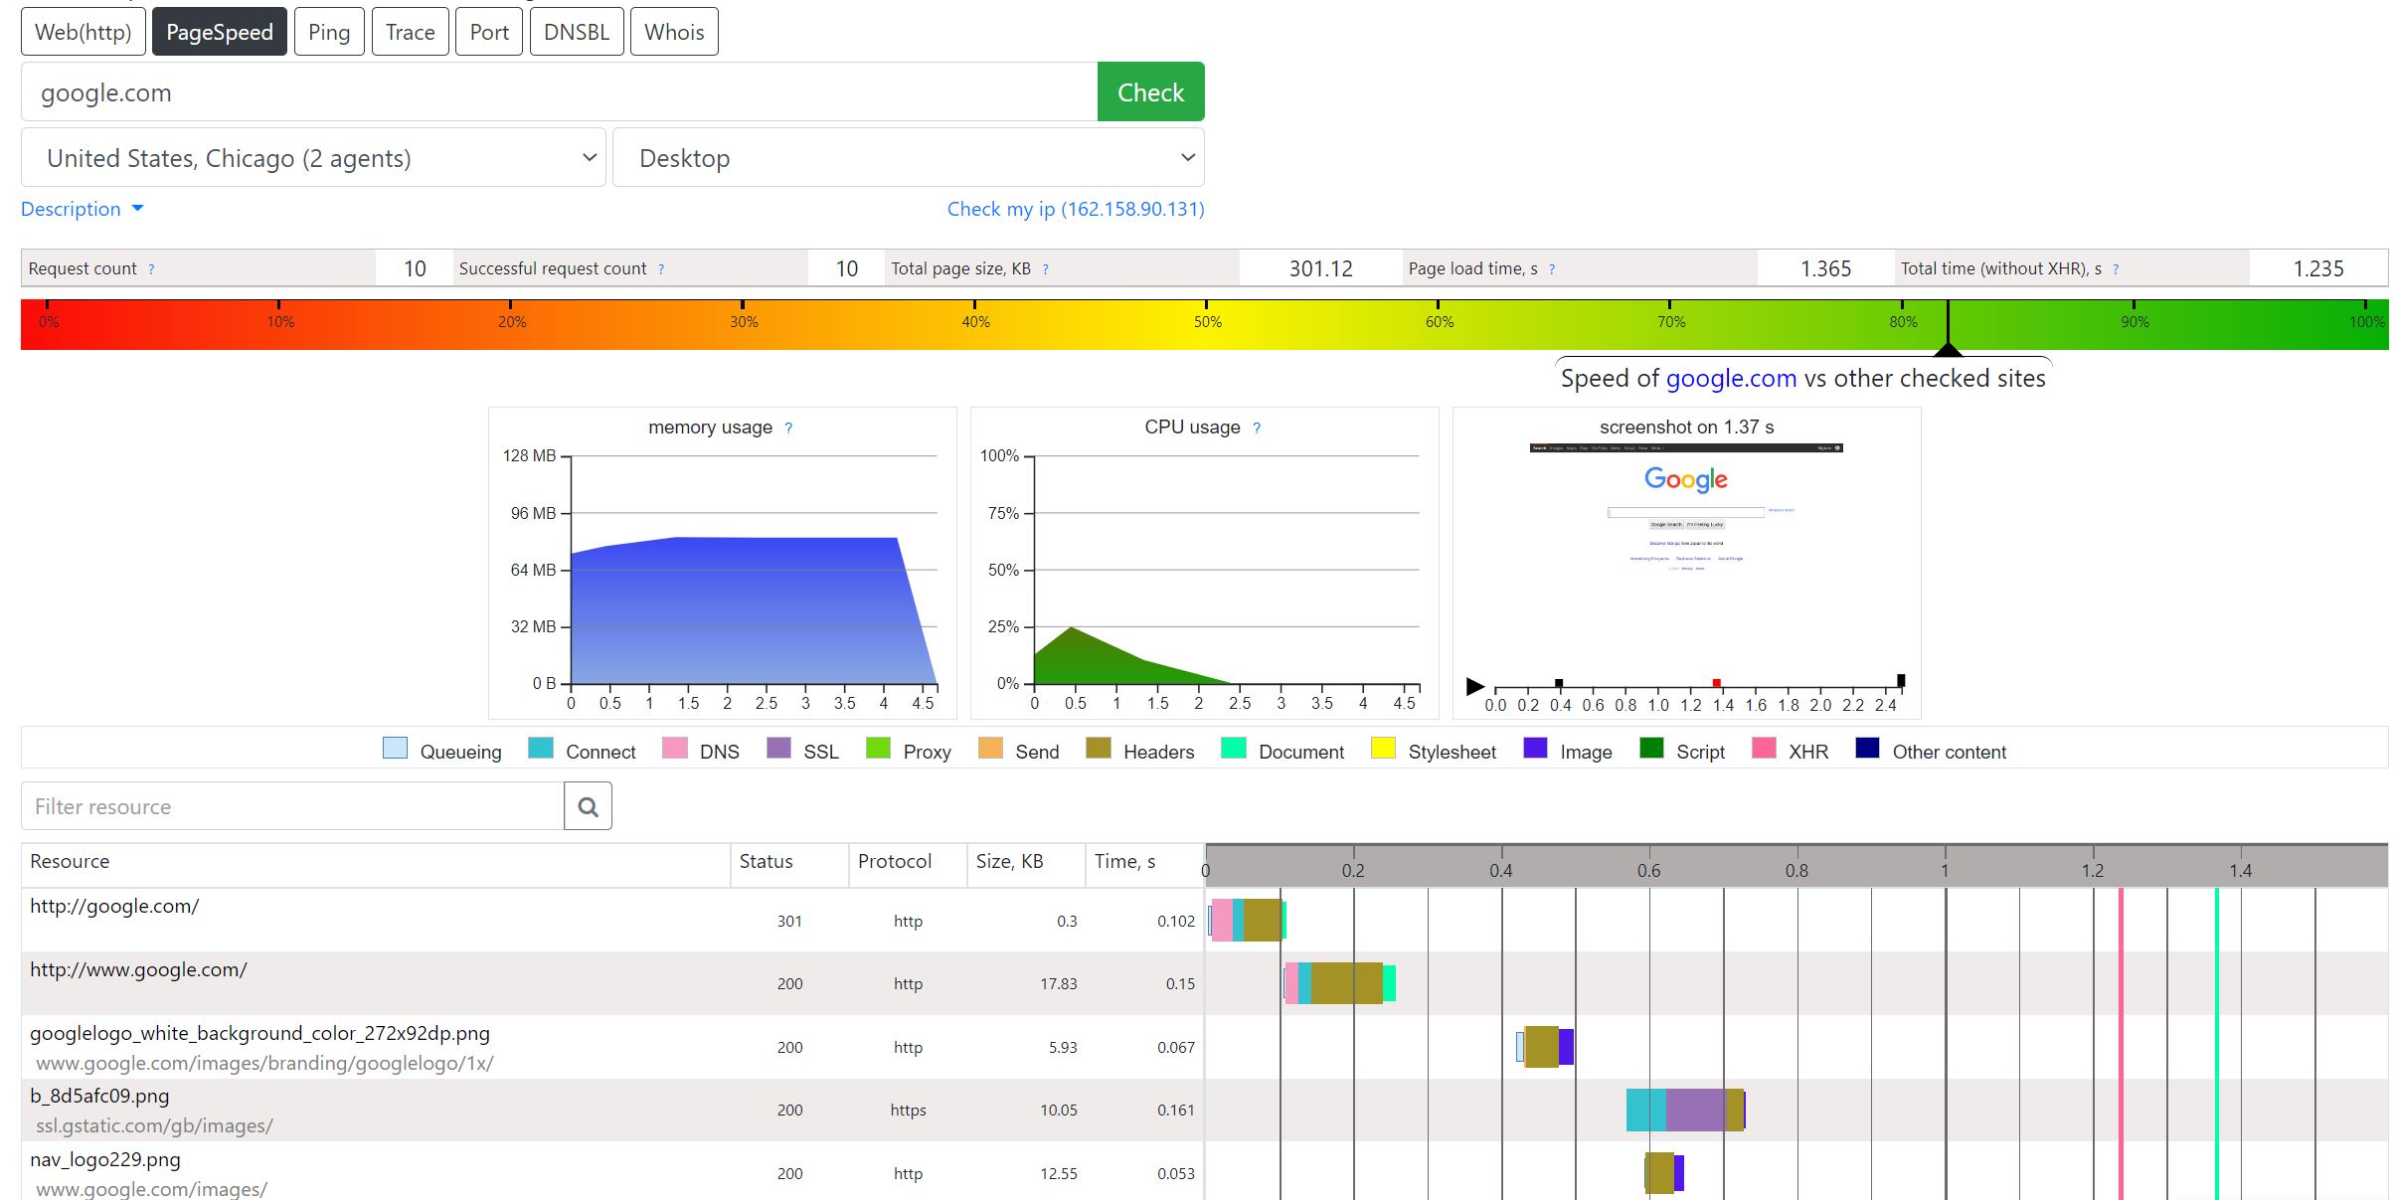2394x1200 pixels.
Task: Click waterfall bar for http://google.com/
Action: [x=1248, y=920]
